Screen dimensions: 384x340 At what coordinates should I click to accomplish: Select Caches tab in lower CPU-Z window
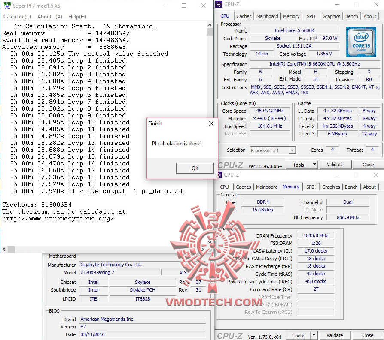244,187
